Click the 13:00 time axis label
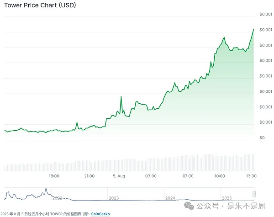Viewport: 274px width, 217px height. (x=251, y=175)
